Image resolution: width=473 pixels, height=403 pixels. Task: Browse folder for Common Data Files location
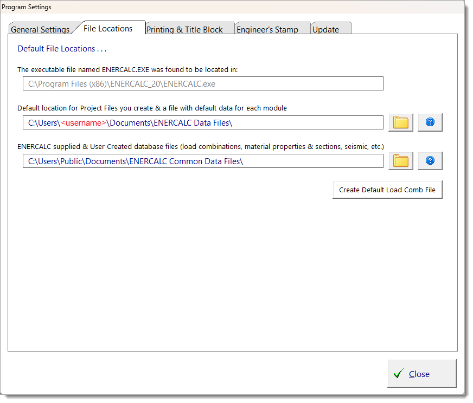click(401, 161)
